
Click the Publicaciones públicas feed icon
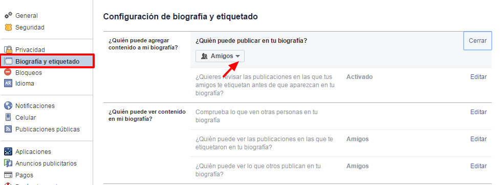tap(8, 129)
